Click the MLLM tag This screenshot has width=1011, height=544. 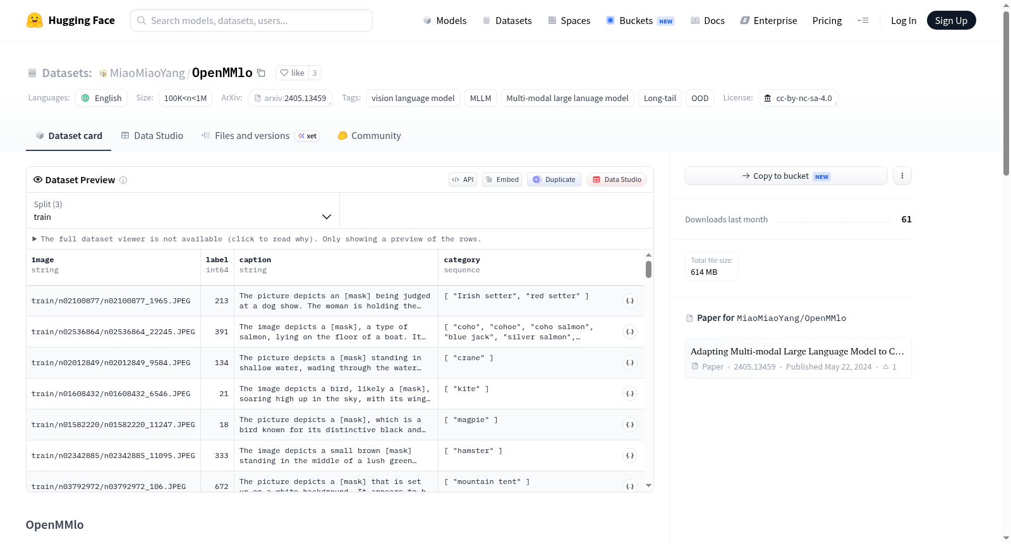point(481,98)
